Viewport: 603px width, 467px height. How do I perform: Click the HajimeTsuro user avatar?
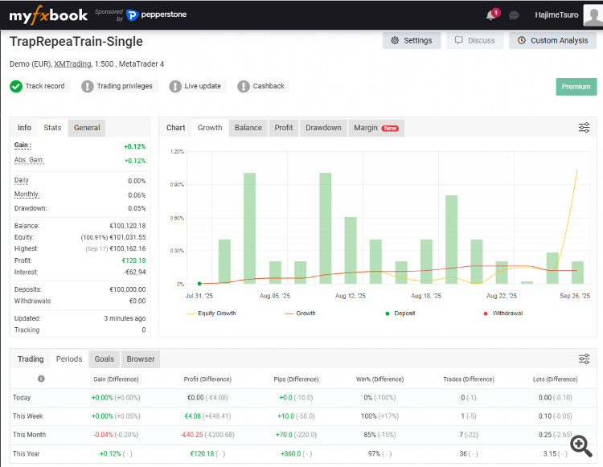593,15
